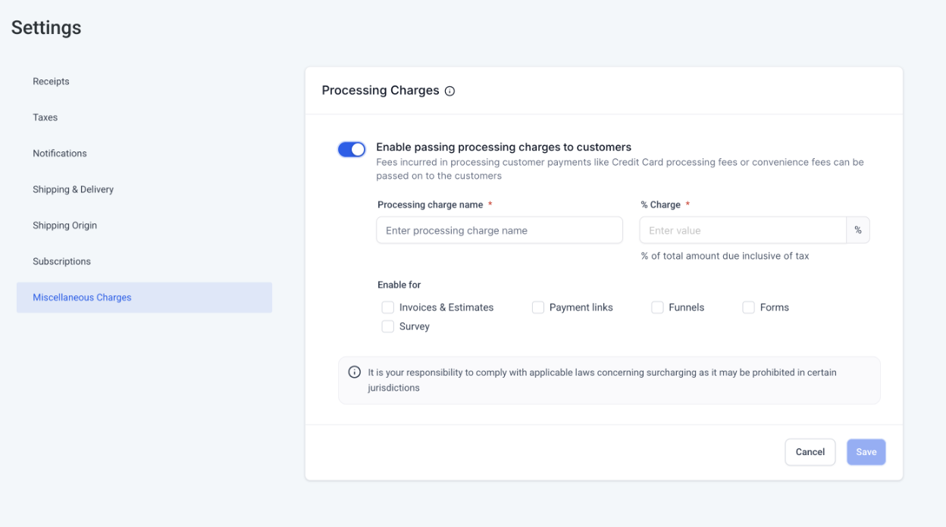This screenshot has height=527, width=946.
Task: Select the Forms checkbox
Action: coord(748,307)
